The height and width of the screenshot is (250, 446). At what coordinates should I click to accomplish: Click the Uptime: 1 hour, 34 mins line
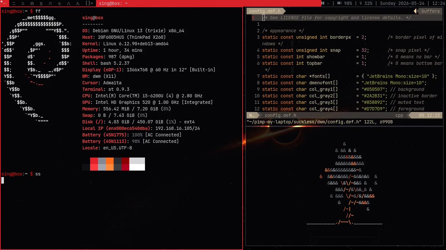(x=112, y=50)
